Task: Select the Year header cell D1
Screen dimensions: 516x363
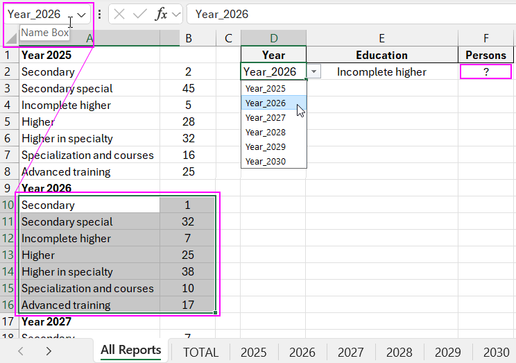Action: point(273,55)
